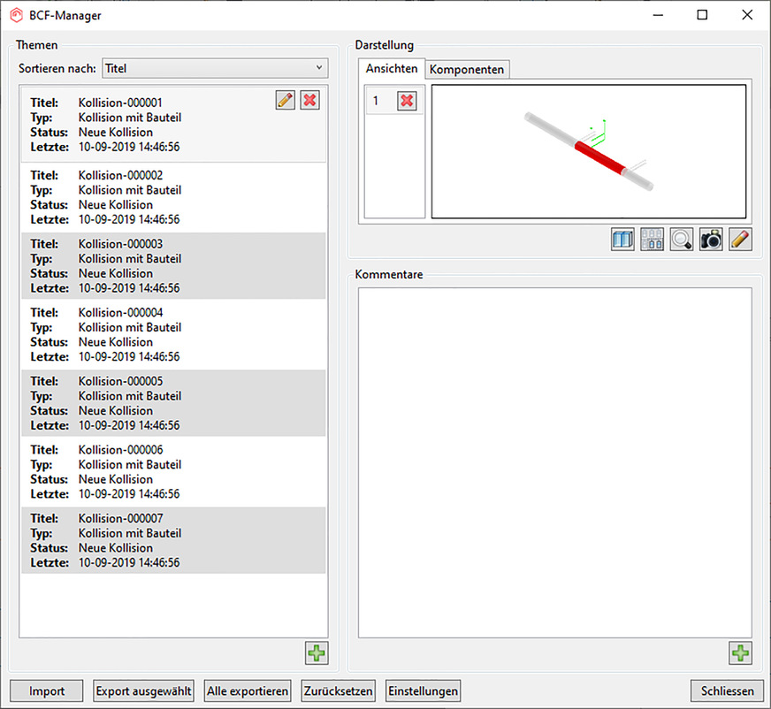Image resolution: width=771 pixels, height=709 pixels.
Task: Remove view 1 using the red X
Action: point(407,101)
